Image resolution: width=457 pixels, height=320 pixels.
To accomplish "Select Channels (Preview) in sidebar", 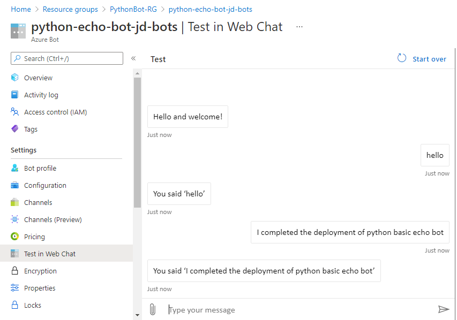I will click(53, 219).
